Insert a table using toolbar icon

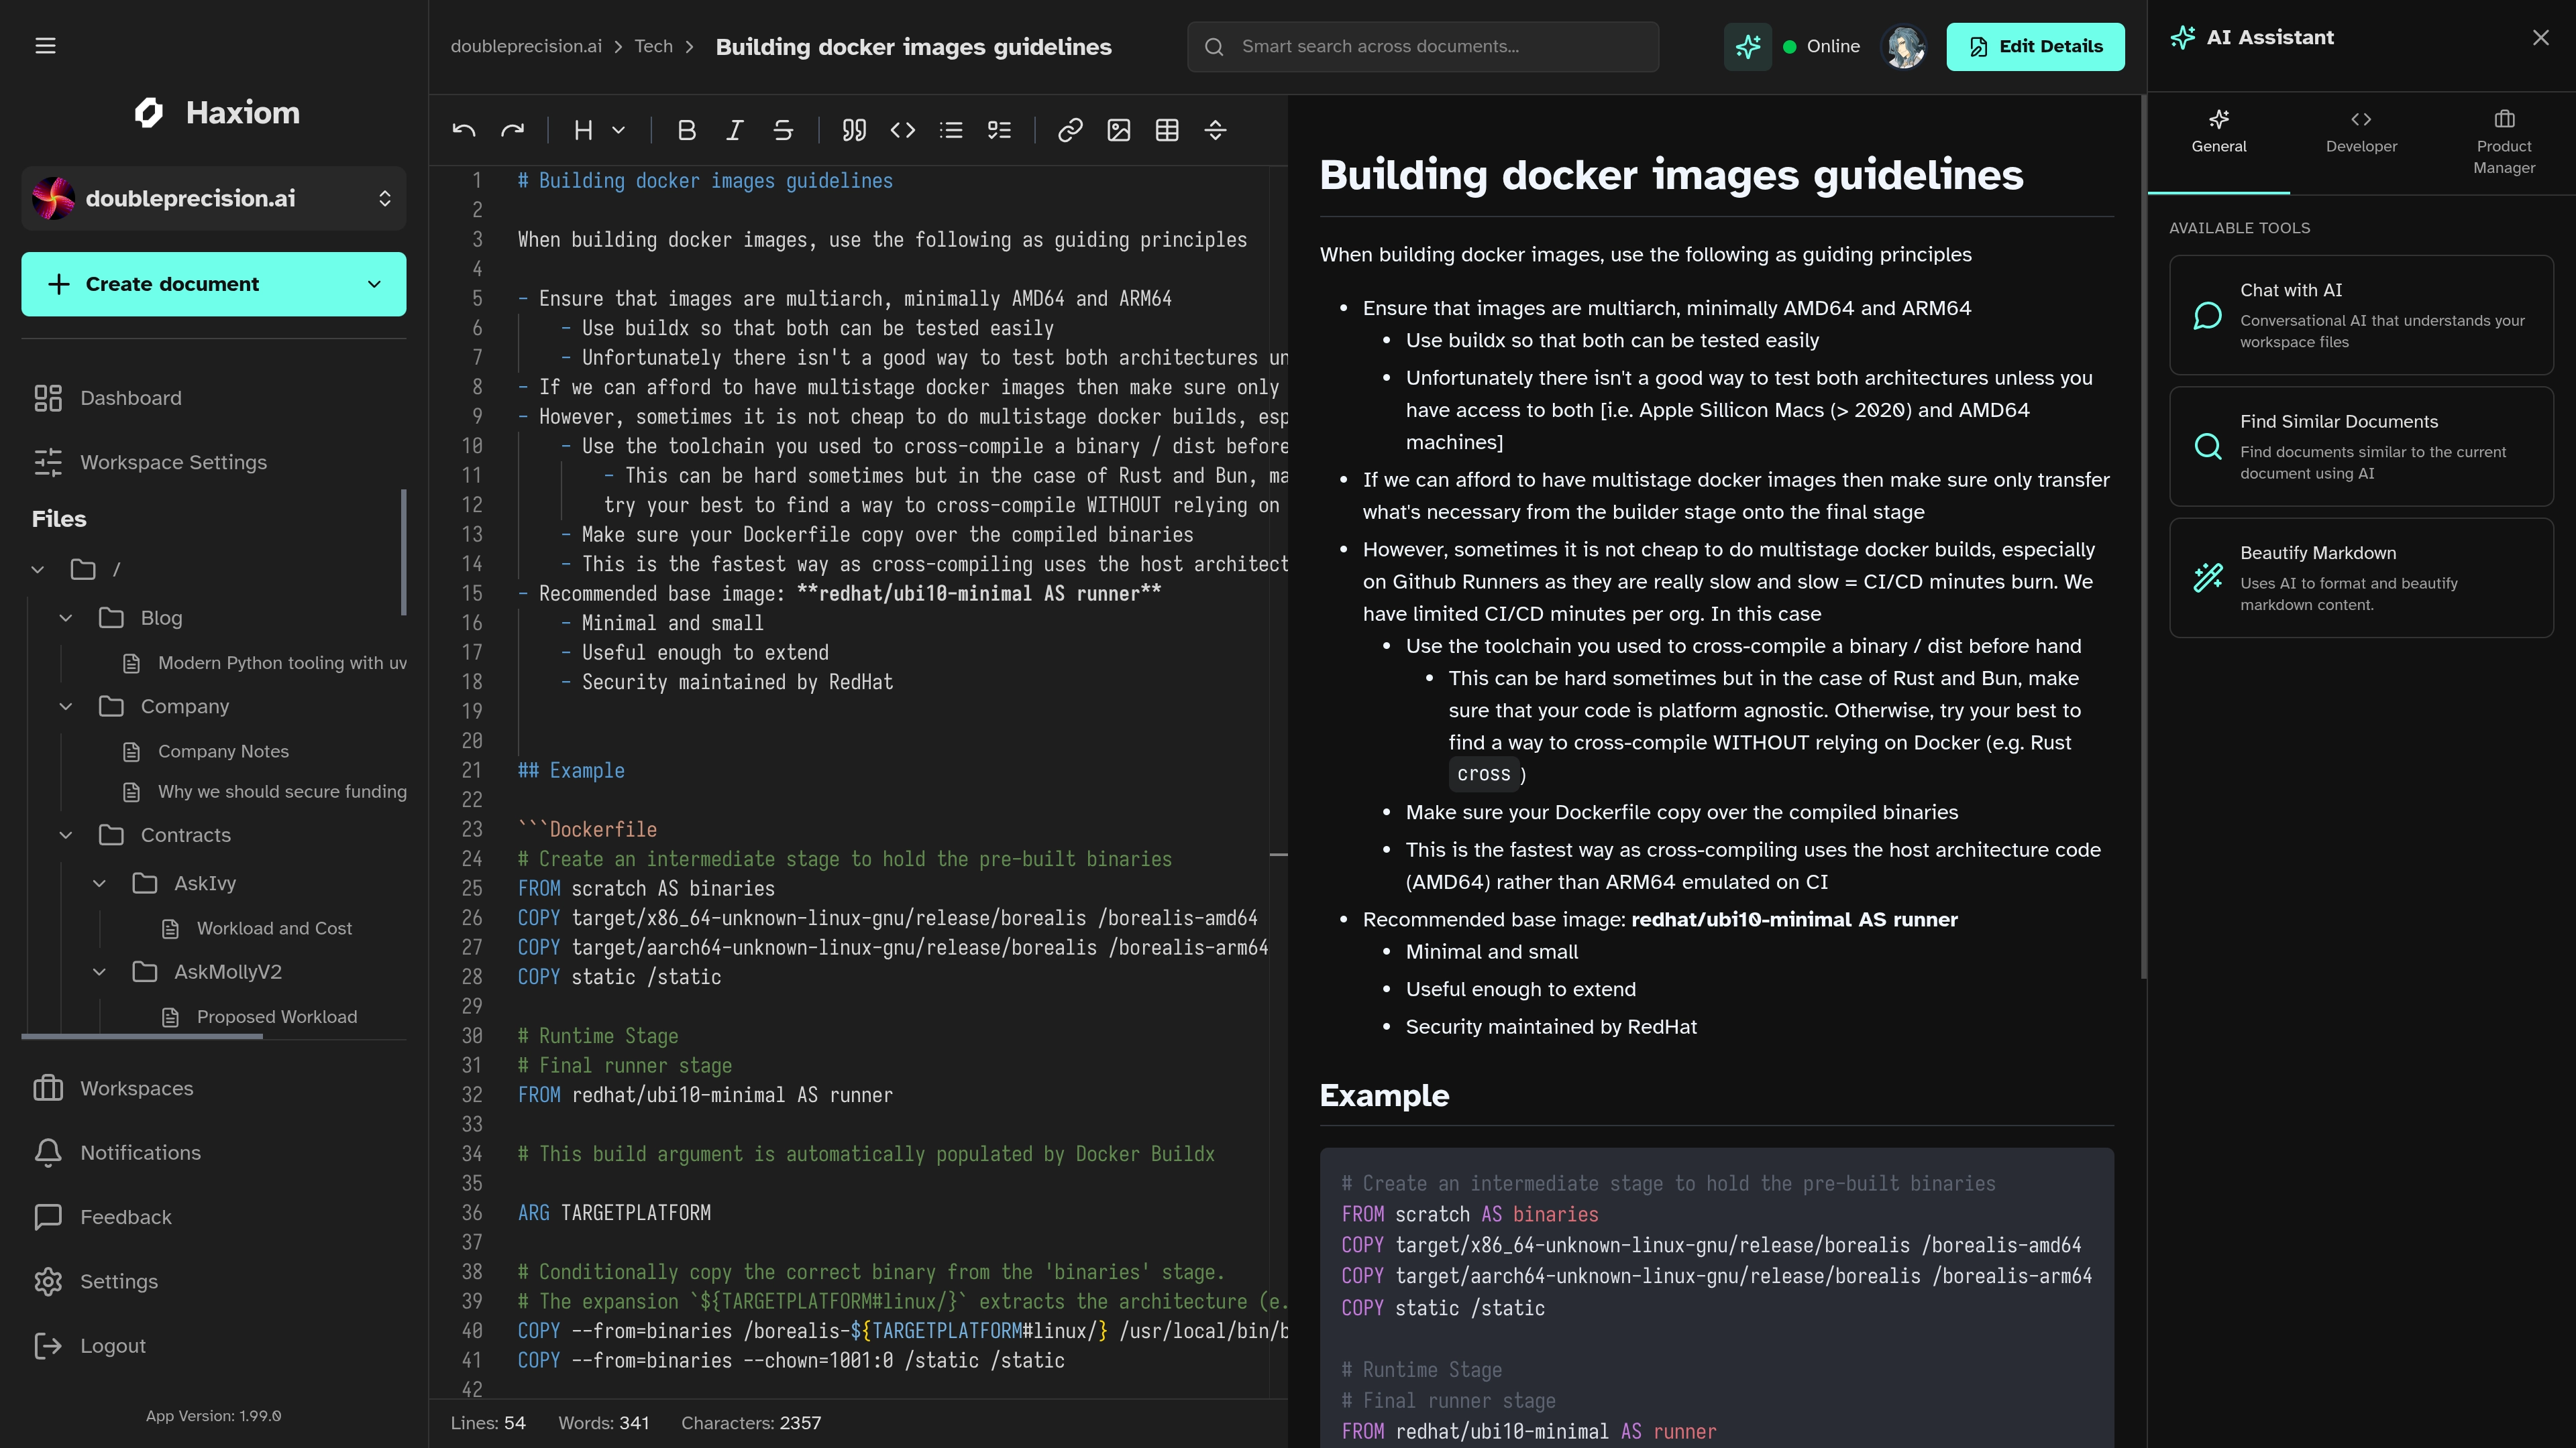click(1166, 130)
